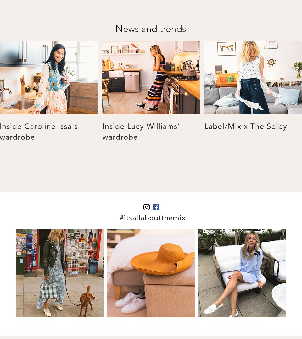Image resolution: width=302 pixels, height=339 pixels.
Task: View the woman in blue shirtdress photo
Action: point(242,273)
